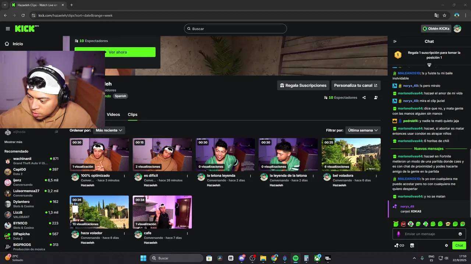Click Mostrar más in sidebar

(x=13, y=142)
